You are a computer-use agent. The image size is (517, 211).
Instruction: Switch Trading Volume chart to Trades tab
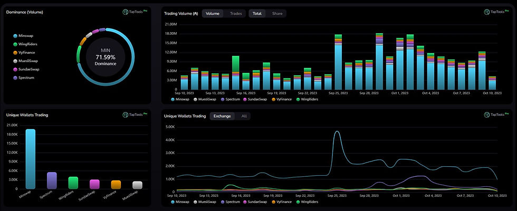[x=236, y=14]
